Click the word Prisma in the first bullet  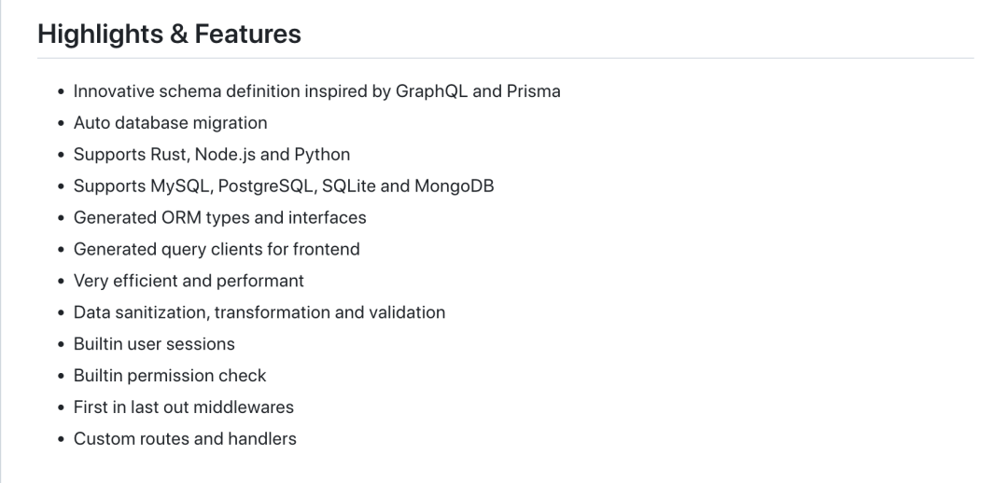coord(534,91)
